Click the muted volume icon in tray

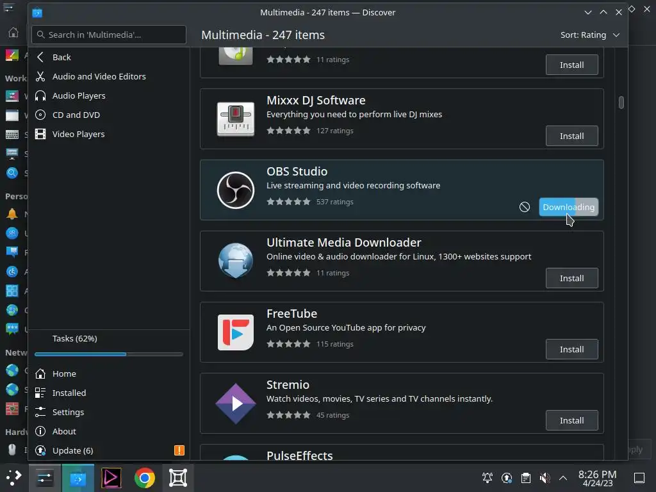coord(545,478)
